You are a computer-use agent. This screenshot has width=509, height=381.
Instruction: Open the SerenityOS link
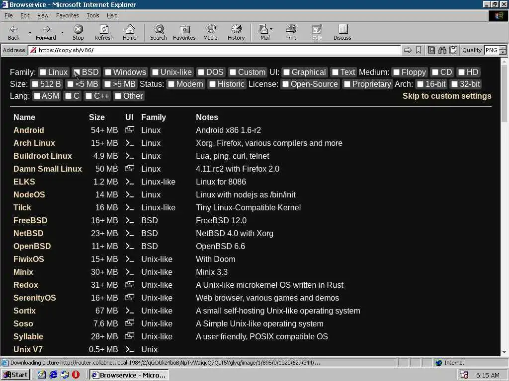[x=34, y=298]
